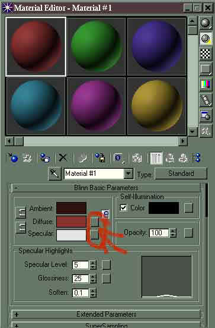Click the Make Preview filmstrip icon
Screen dimensions: 215x328
tap(206, 100)
